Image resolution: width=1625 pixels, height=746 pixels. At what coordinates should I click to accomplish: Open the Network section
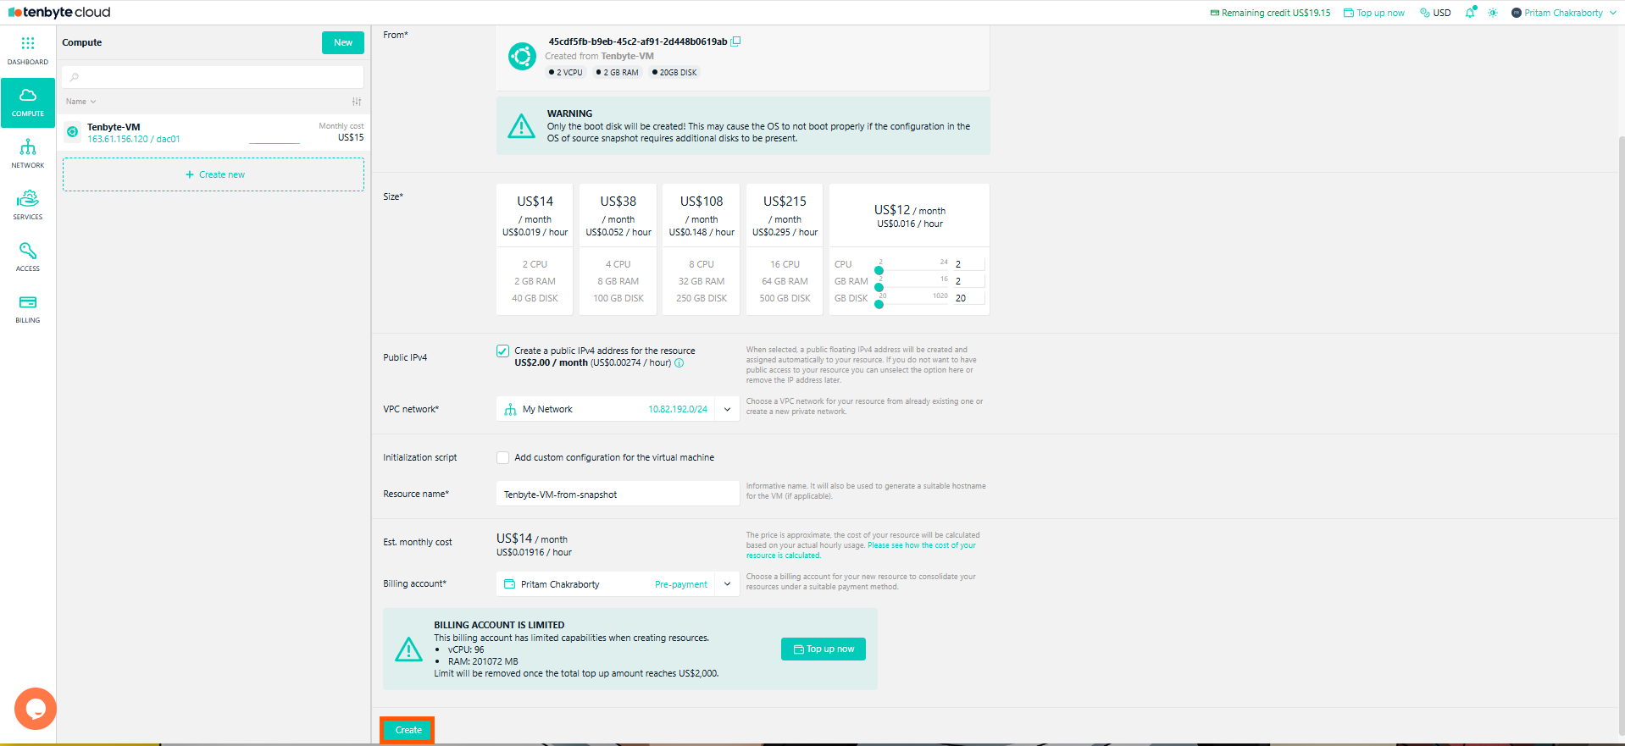click(x=28, y=154)
